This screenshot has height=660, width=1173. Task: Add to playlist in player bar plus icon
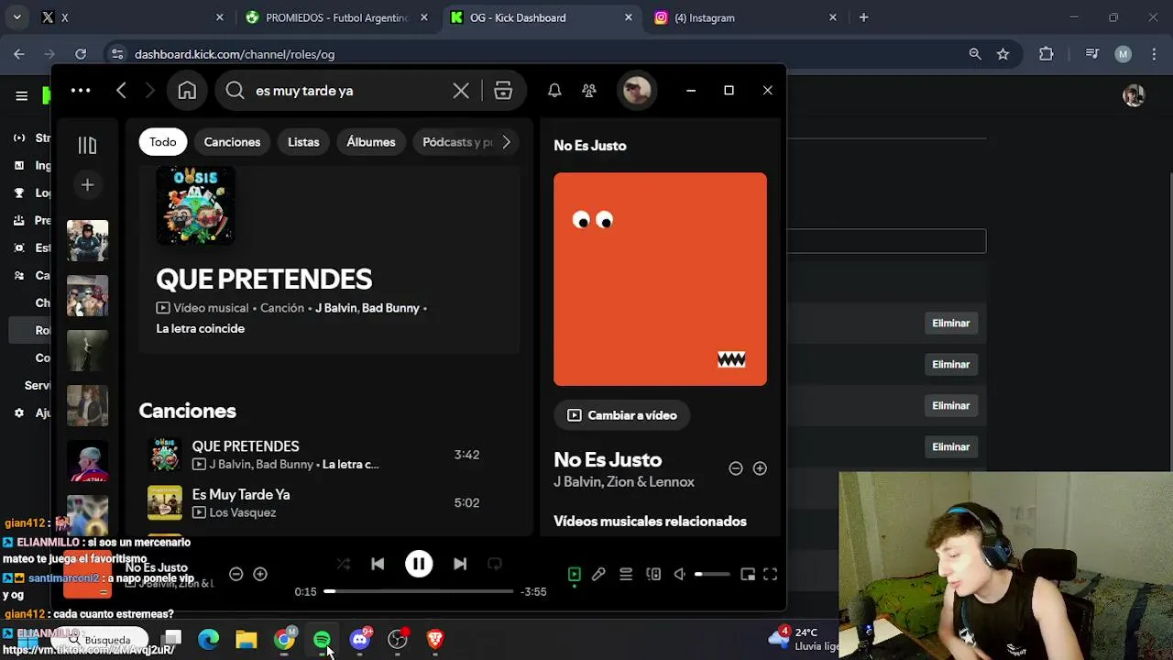point(260,574)
